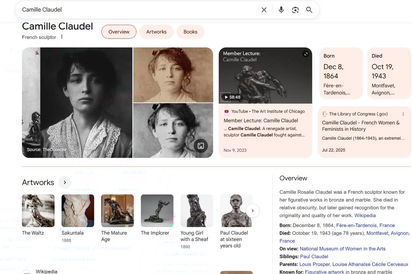Open options for Library of Congress result
This screenshot has height=274, width=412.
(403, 114)
